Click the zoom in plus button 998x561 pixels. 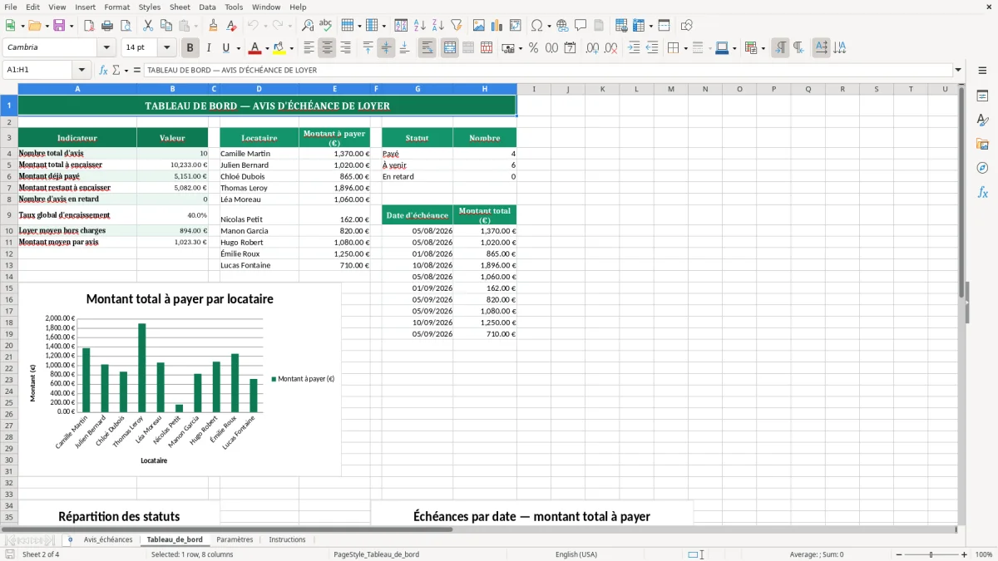(x=965, y=554)
